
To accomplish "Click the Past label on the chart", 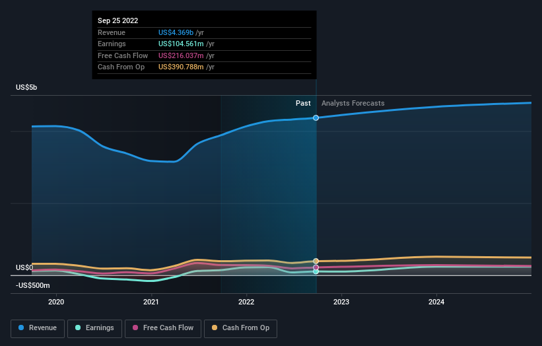I will (303, 104).
